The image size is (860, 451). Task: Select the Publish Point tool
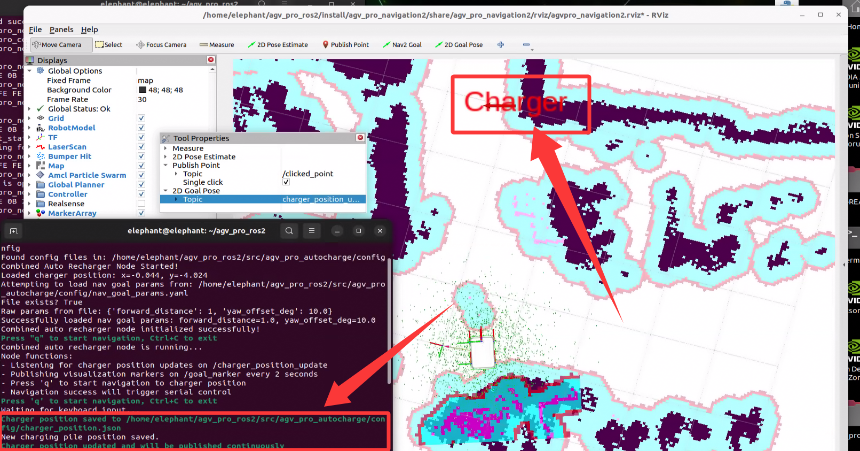tap(345, 45)
